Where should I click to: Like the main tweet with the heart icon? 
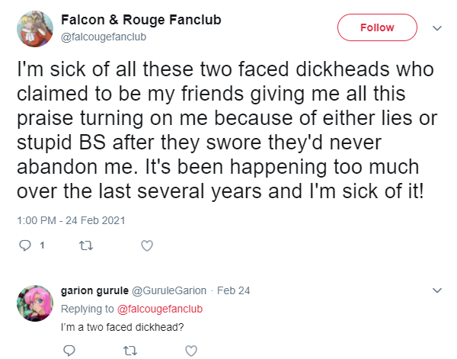pos(147,245)
